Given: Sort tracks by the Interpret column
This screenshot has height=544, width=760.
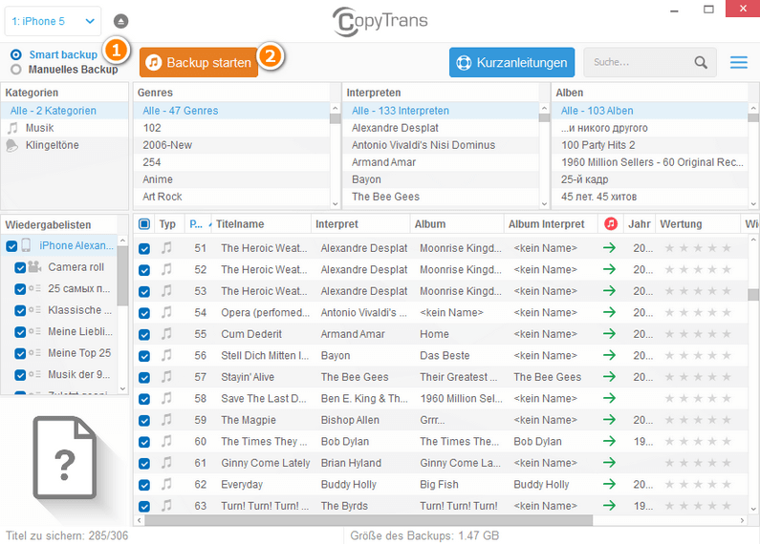Looking at the screenshot, I should (x=360, y=224).
